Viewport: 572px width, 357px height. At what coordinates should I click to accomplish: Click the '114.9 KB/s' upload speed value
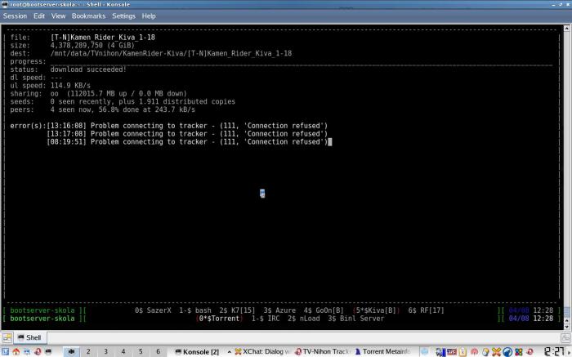click(70, 85)
